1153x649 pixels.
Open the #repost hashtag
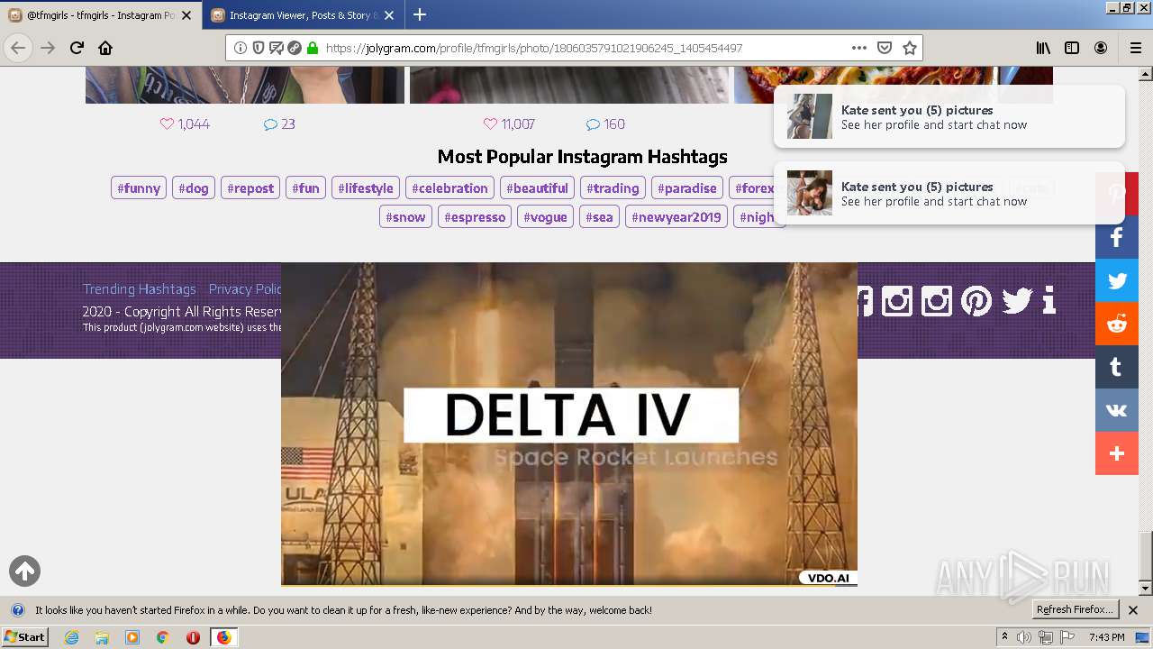click(250, 187)
